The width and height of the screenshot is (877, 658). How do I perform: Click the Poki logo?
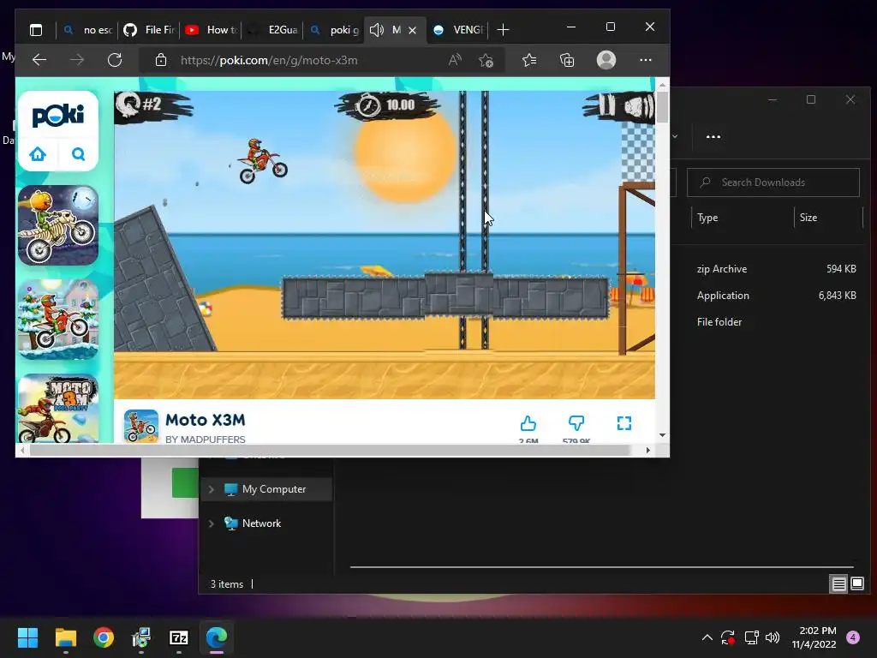pyautogui.click(x=58, y=116)
